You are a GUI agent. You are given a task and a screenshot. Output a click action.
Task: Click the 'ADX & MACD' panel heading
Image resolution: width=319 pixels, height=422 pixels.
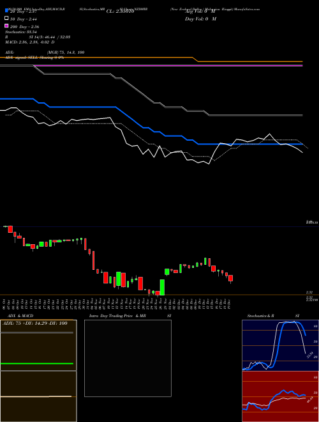(20, 316)
